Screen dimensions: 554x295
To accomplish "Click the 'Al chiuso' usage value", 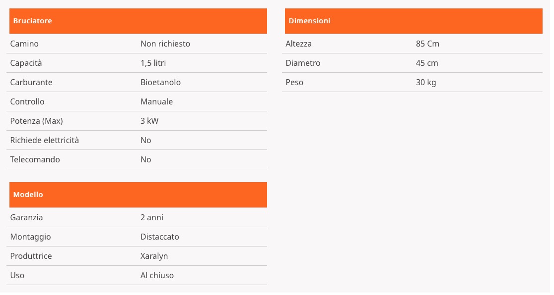I will (157, 276).
